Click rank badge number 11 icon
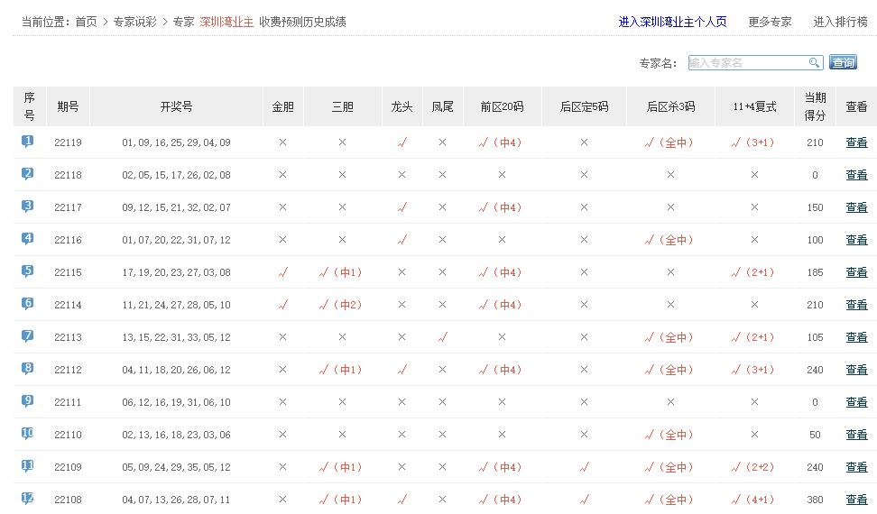The height and width of the screenshot is (514, 877). point(28,466)
